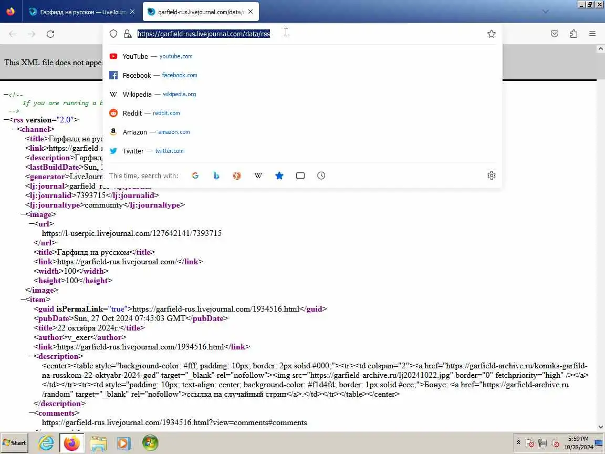Close the garfield-rus.livejournal.com/data tab

[x=251, y=12]
